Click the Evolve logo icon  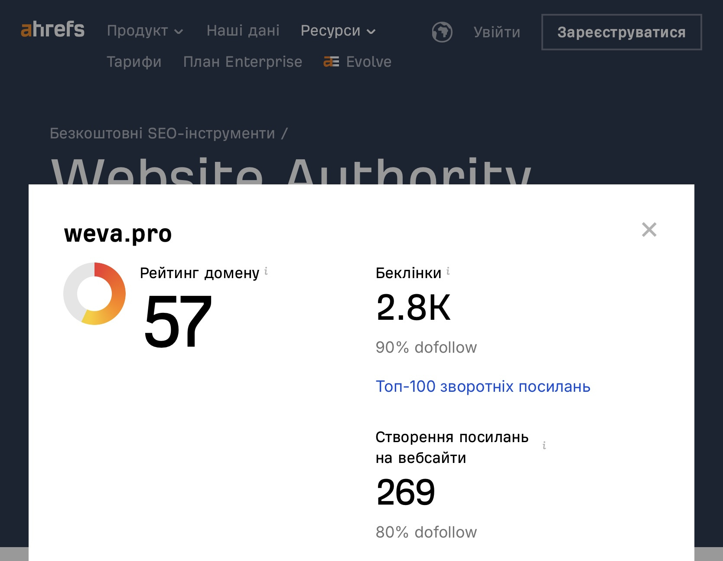(x=331, y=62)
